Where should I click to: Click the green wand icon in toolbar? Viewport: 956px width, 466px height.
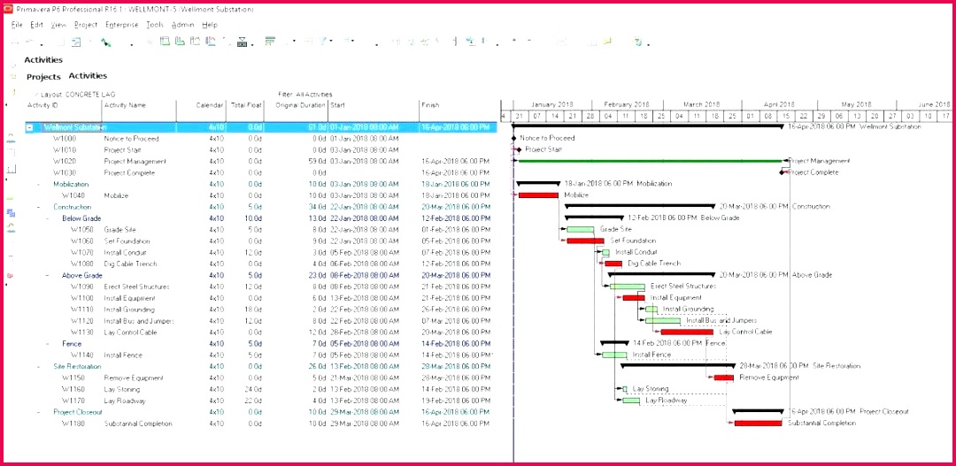(x=104, y=42)
